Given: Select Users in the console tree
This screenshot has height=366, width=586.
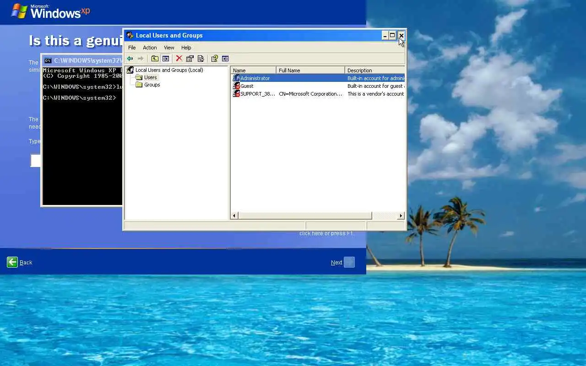Looking at the screenshot, I should (x=150, y=77).
